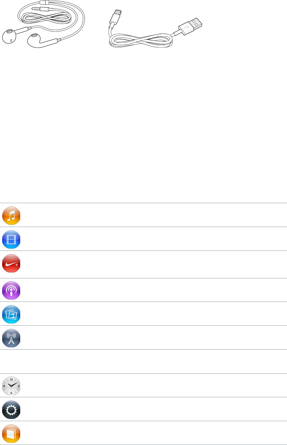Click the analog Clock icon
287x445 pixels.
point(11,386)
